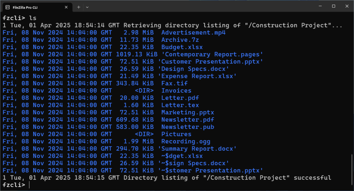
Task: Click 'Contemporary Report.pages' file name
Action: click(212, 54)
